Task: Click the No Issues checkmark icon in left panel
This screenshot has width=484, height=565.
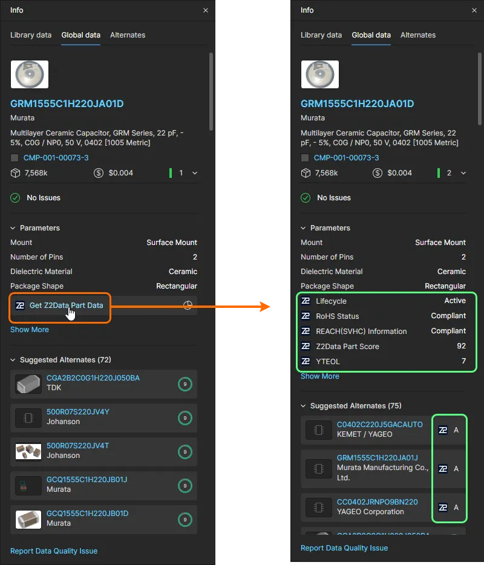Action: 15,198
